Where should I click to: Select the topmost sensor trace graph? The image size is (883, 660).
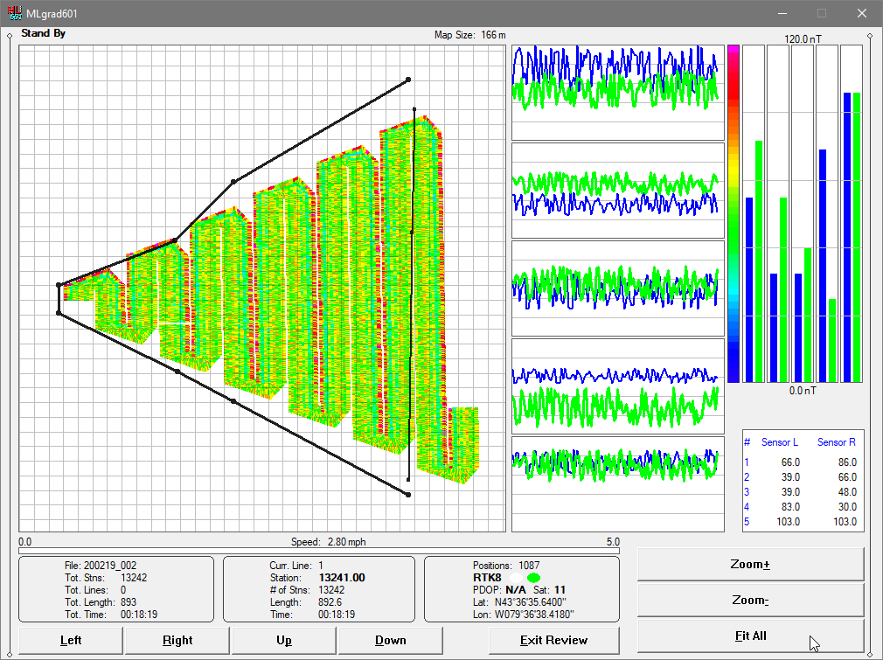click(x=618, y=93)
